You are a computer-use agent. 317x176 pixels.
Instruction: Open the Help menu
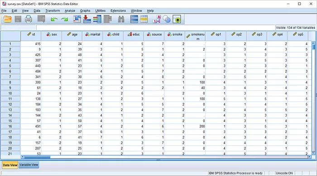point(150,11)
